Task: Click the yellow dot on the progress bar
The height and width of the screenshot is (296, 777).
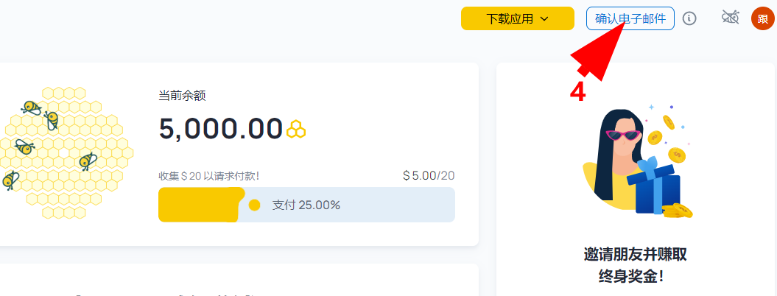Action: click(254, 205)
